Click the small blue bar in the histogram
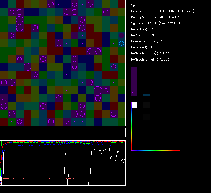 tap(146, 95)
